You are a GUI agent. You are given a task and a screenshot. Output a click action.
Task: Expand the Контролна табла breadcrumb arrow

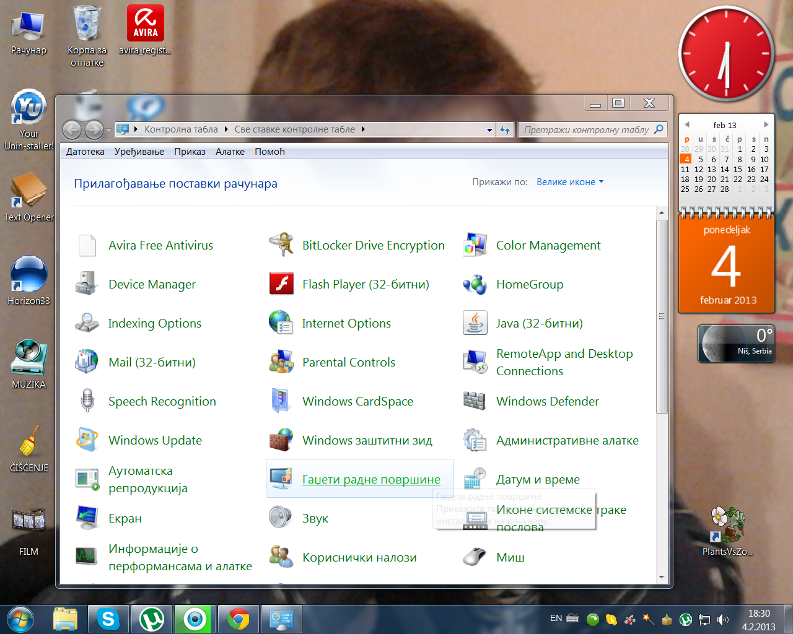tap(227, 129)
